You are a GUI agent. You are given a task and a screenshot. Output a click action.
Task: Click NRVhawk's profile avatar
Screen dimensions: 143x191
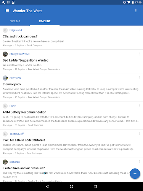(x=5, y=78)
